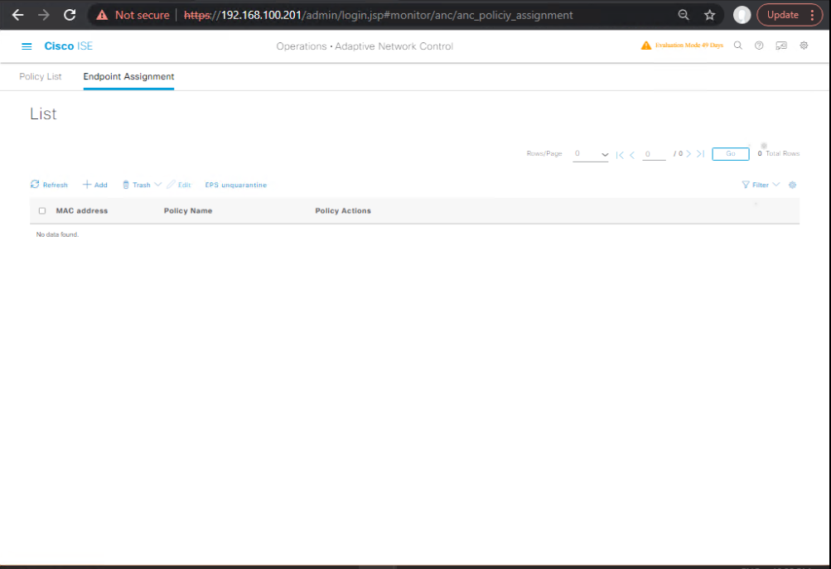Reload the current page
This screenshot has height=569, width=831.
tap(70, 15)
